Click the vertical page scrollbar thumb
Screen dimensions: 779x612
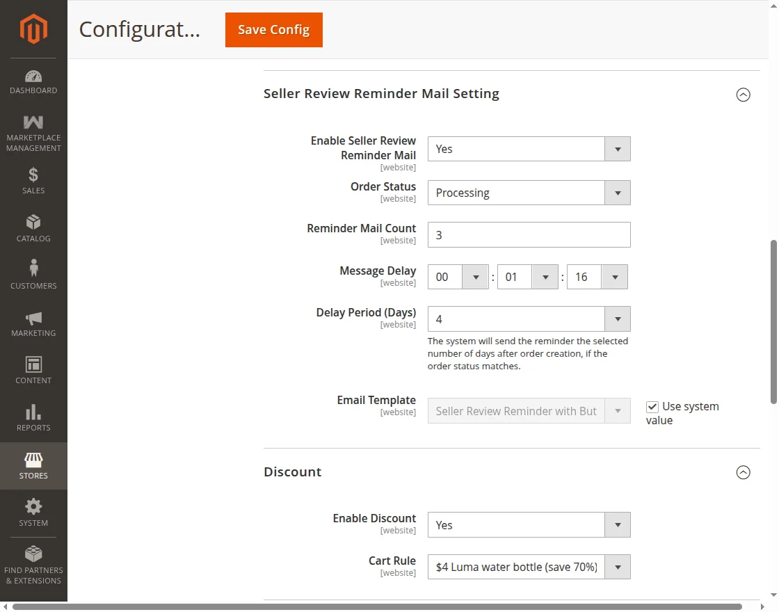pyautogui.click(x=773, y=321)
